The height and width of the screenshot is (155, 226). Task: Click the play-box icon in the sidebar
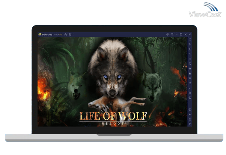(x=190, y=54)
